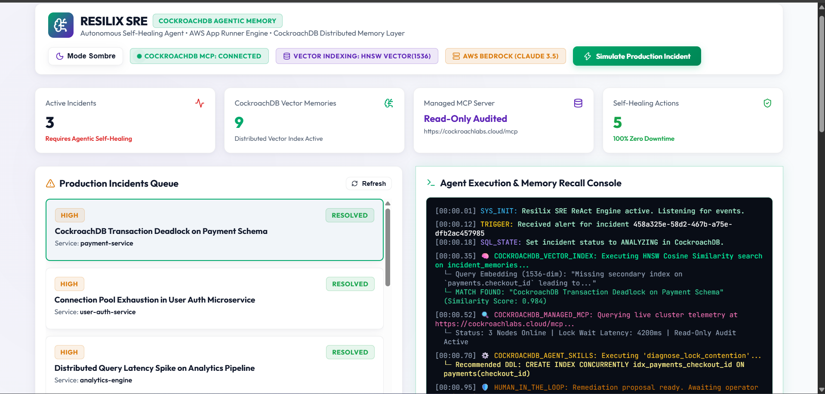Click the Vector Memories brain icon
The image size is (825, 394).
[389, 103]
